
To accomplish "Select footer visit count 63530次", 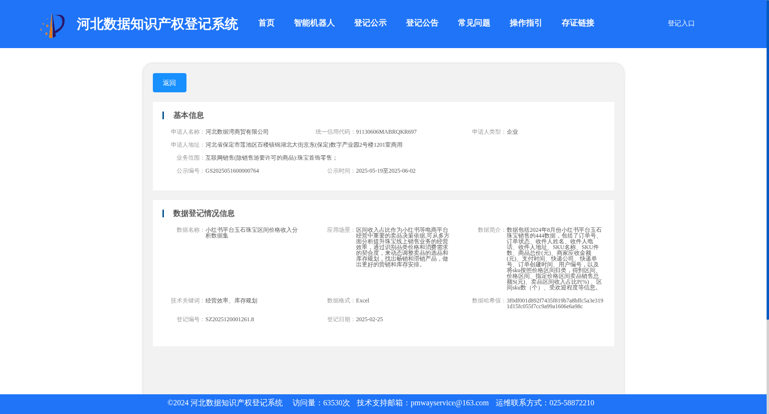I will (x=336, y=403).
